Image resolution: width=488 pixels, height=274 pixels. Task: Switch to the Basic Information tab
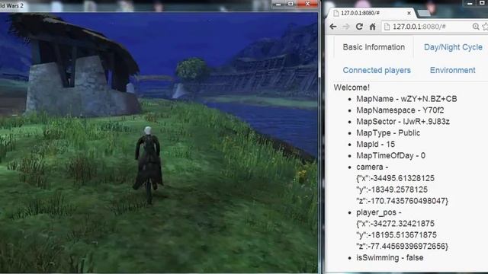(374, 47)
